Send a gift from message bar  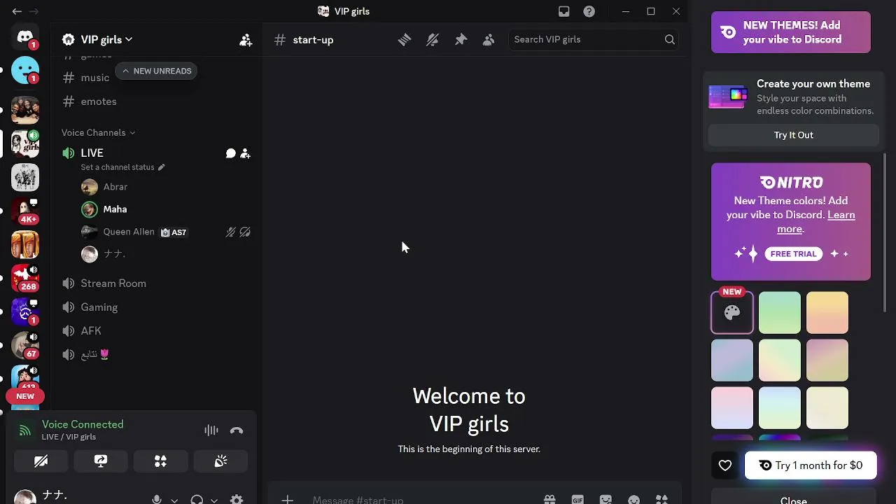click(x=549, y=500)
